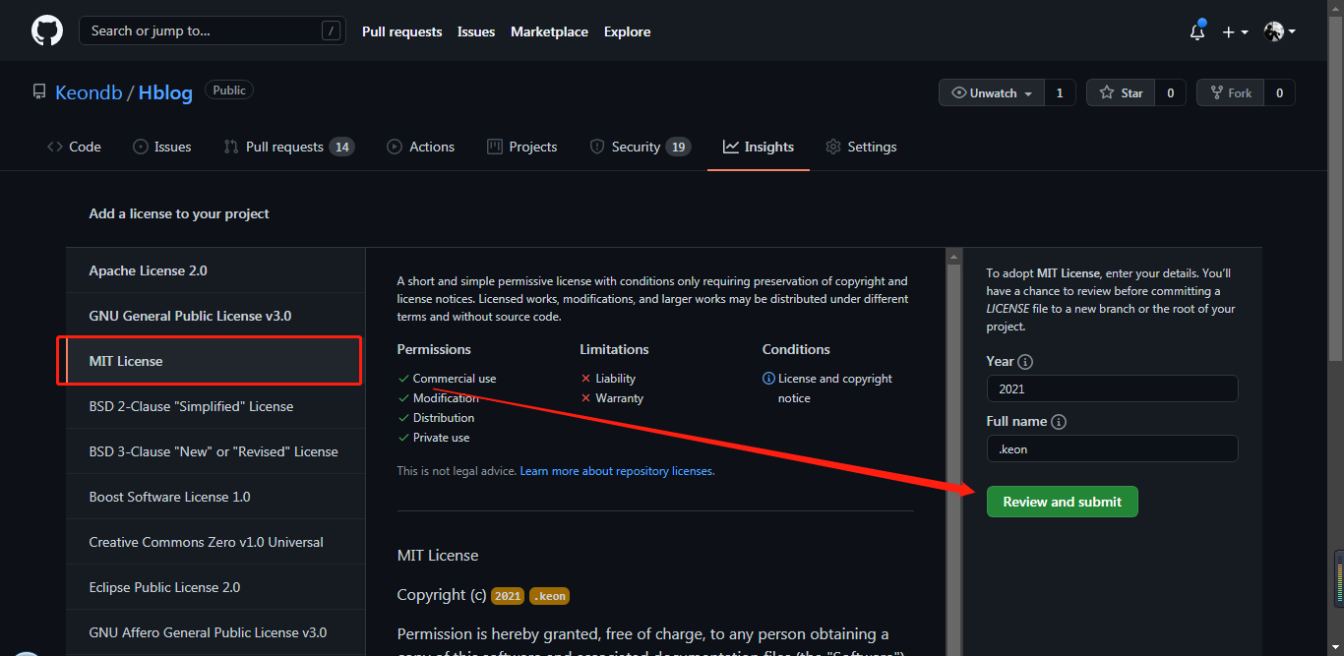1344x656 pixels.
Task: Select Eclipse Public License 2.0
Action: coord(215,587)
